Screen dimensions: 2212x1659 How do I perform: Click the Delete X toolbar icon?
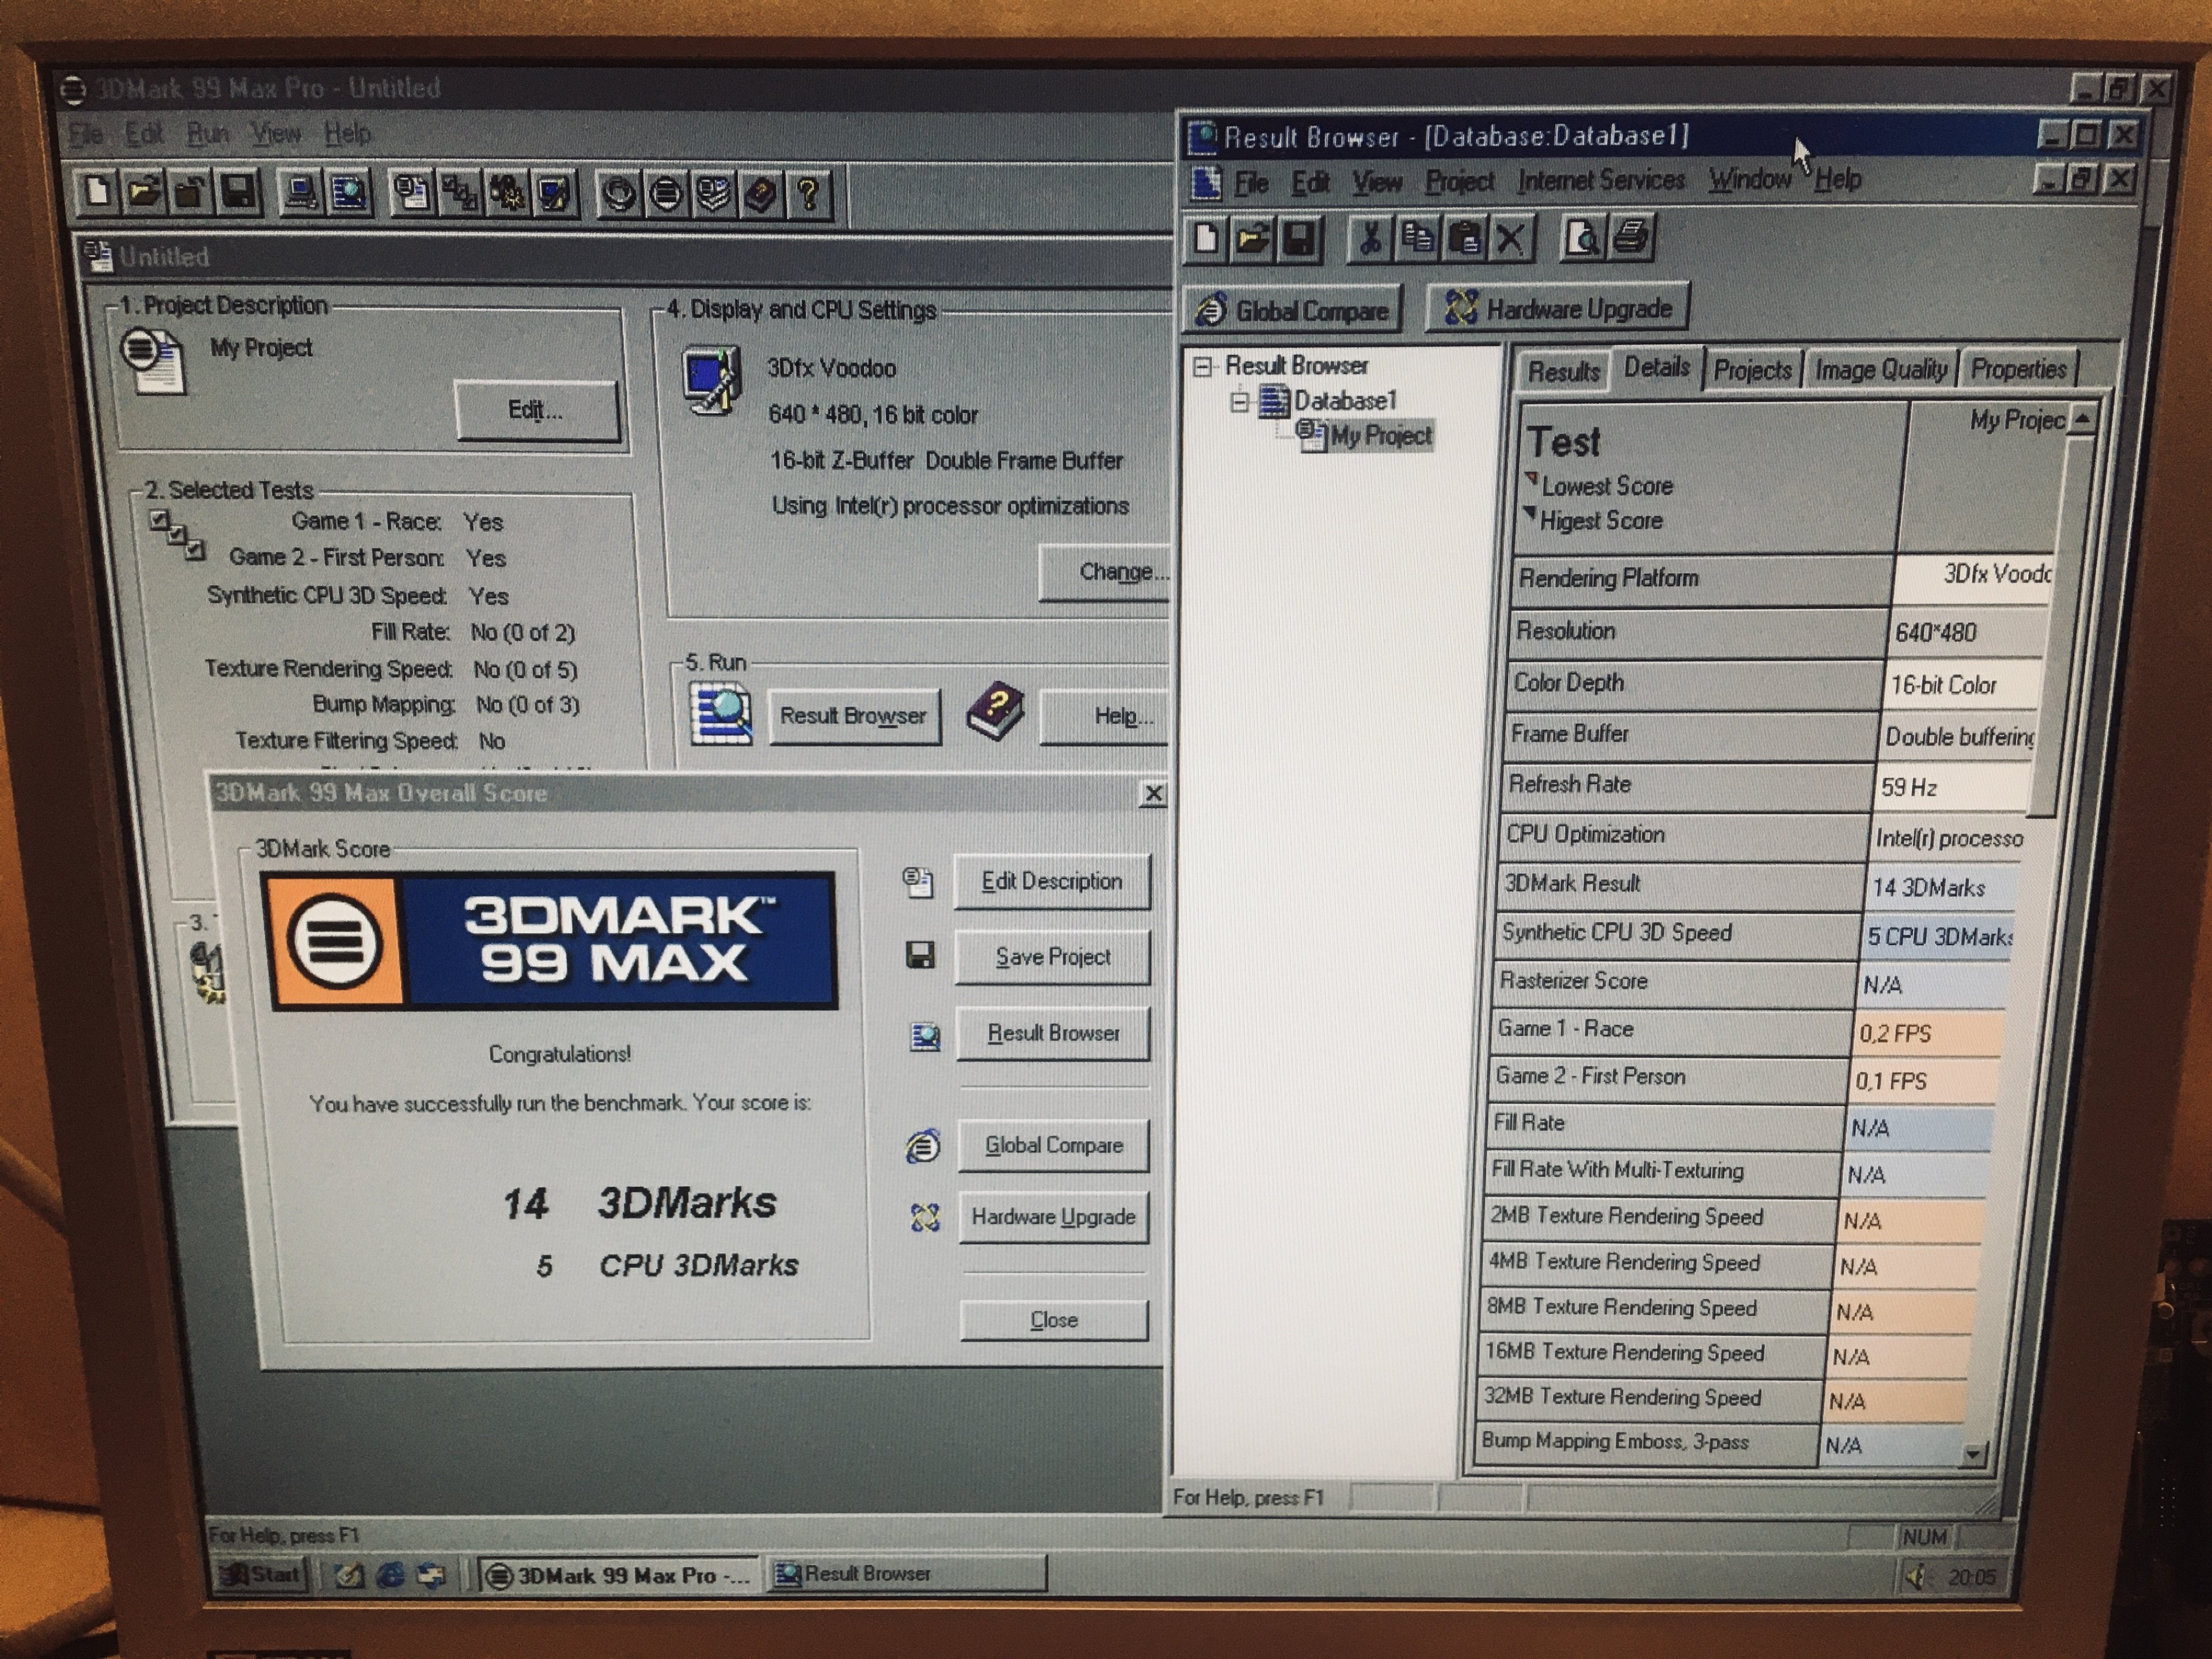(1510, 239)
